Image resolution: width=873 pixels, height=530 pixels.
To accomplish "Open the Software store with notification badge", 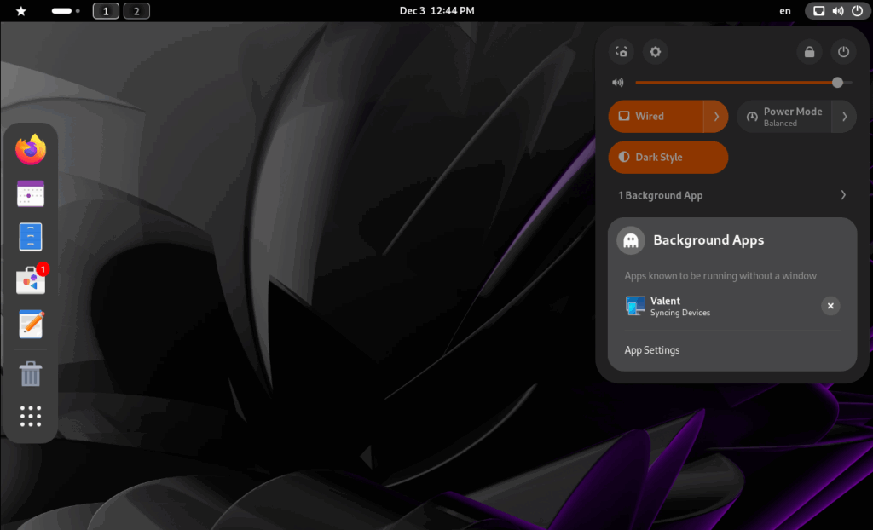I will (31, 280).
